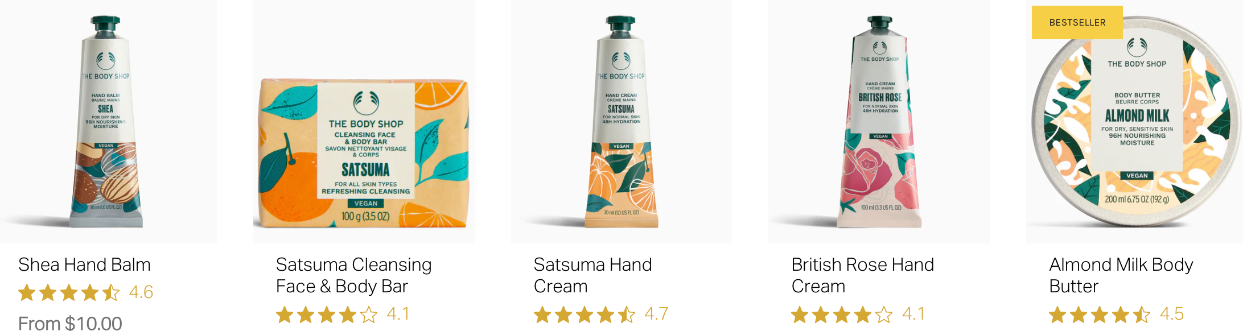Open the Almond Milk Body Butter image
1243x331 pixels.
[1134, 122]
